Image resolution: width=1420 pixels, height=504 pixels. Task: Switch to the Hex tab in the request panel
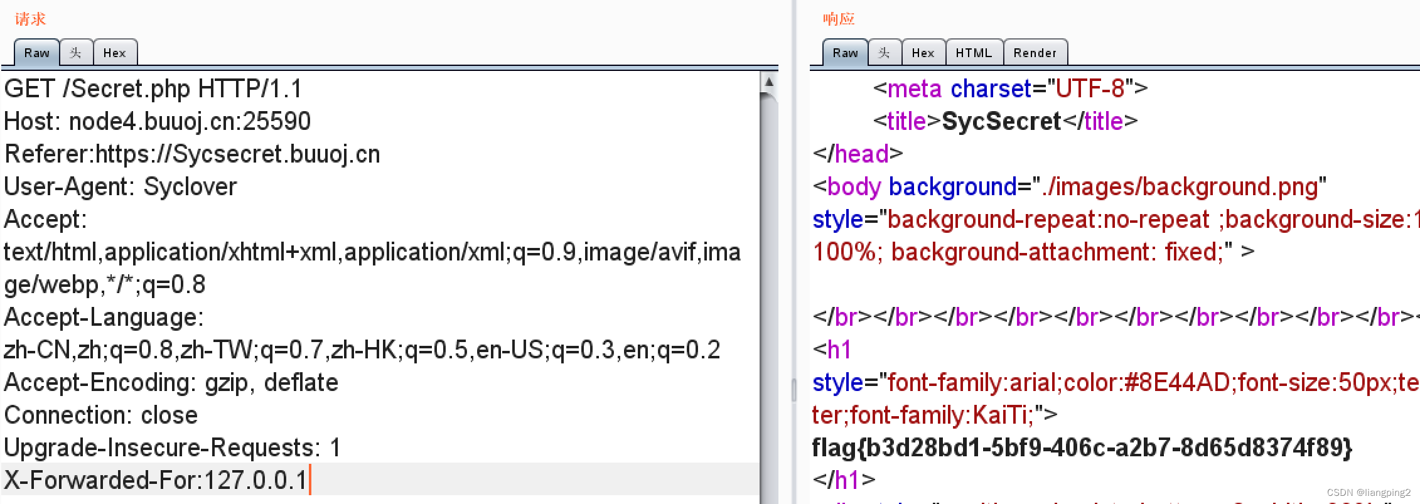[x=115, y=53]
